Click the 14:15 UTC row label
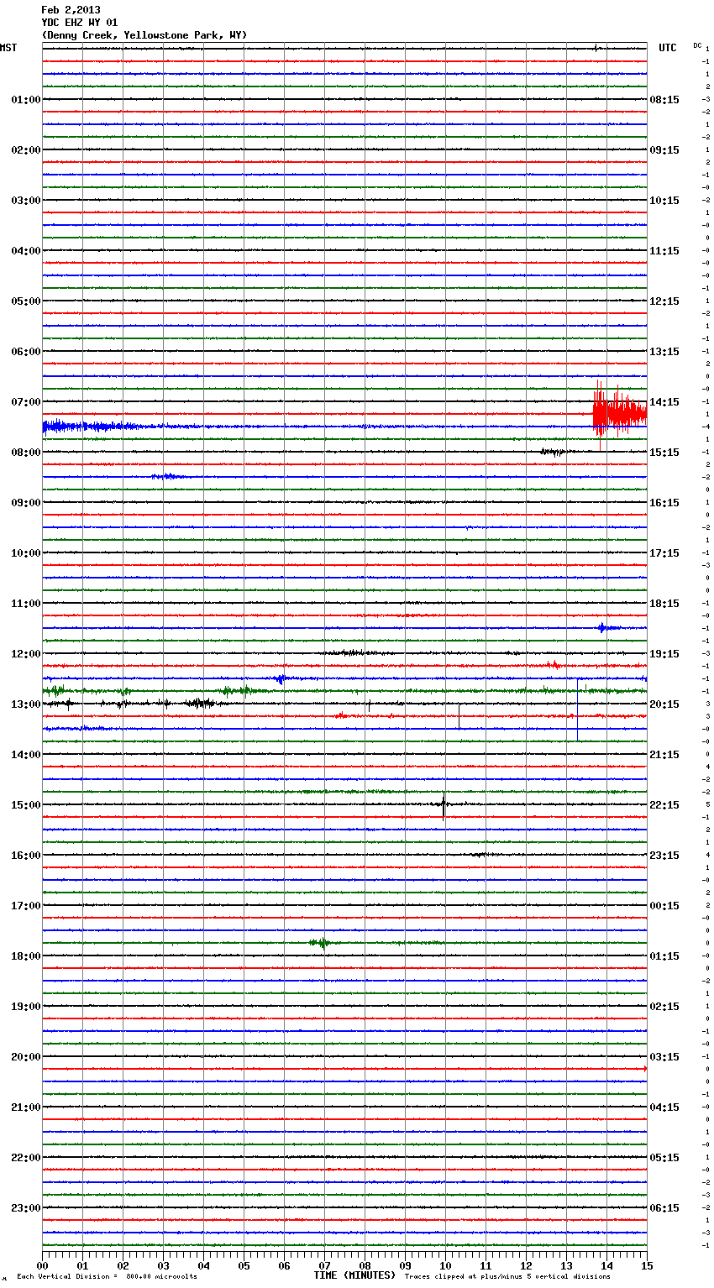The height and width of the screenshot is (1288, 714). click(664, 402)
